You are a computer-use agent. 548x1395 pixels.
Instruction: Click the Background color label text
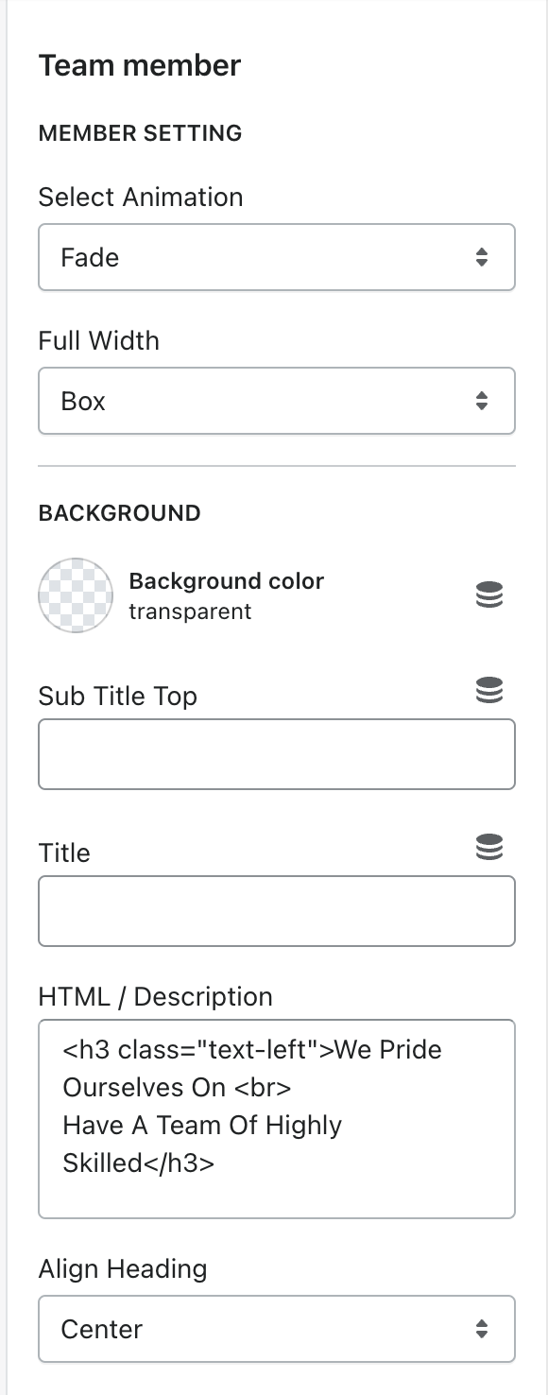(227, 581)
